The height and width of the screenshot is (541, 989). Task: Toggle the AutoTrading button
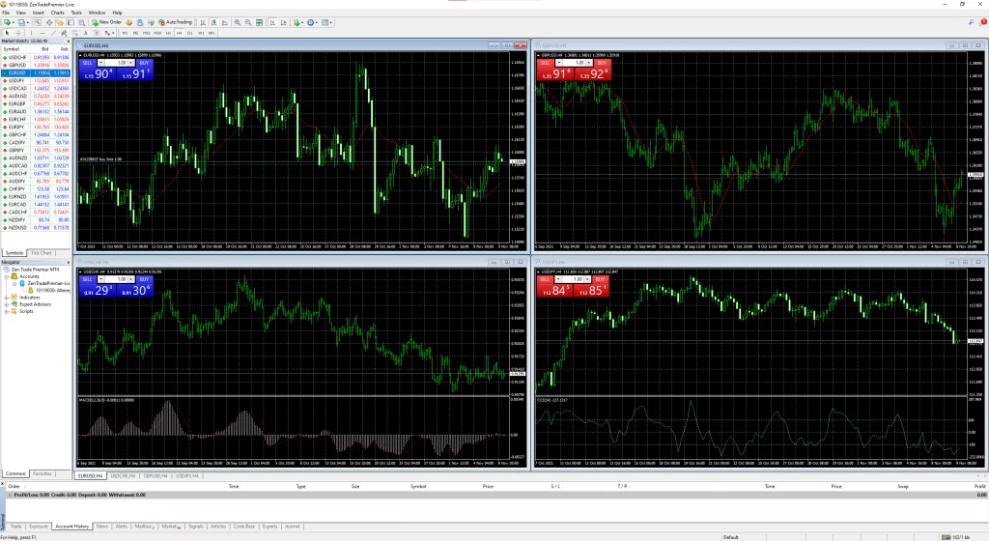tap(175, 21)
